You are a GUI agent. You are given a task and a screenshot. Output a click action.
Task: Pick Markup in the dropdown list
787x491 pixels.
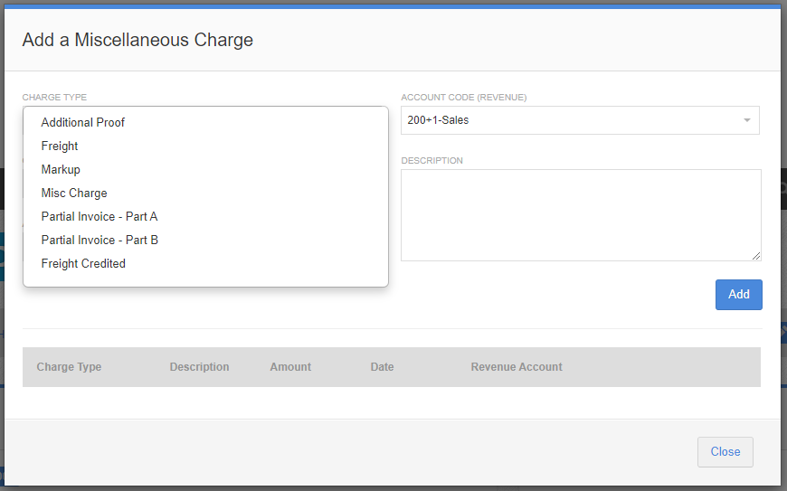(205, 169)
